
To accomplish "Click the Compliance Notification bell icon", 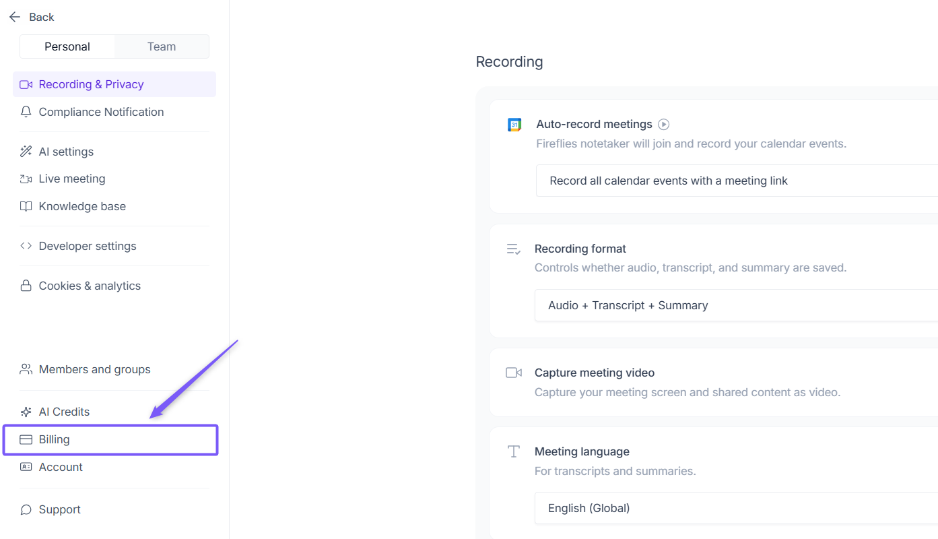I will [x=26, y=112].
